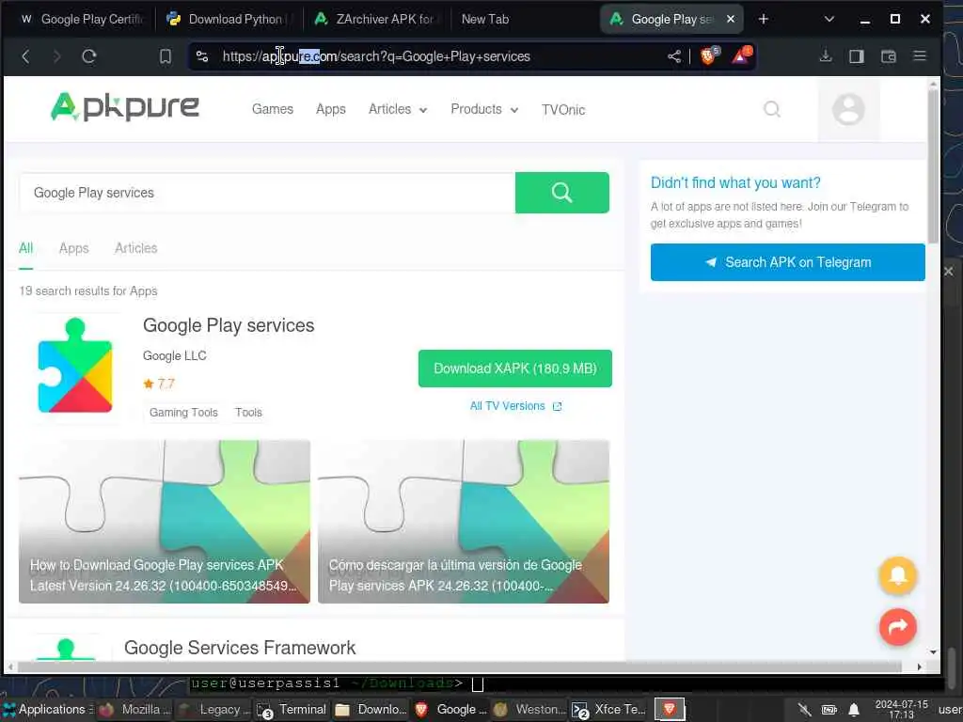The height and width of the screenshot is (722, 963).
Task: Expand the Products dropdown menu
Action: (x=484, y=109)
